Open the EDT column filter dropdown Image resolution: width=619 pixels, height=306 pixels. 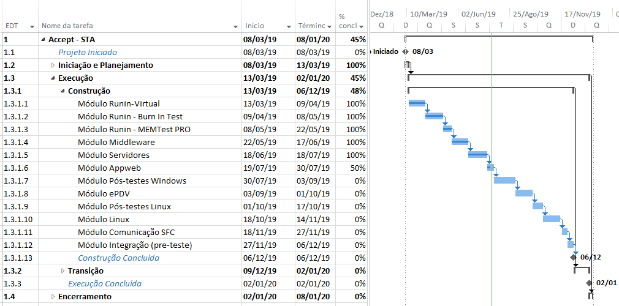(x=32, y=27)
